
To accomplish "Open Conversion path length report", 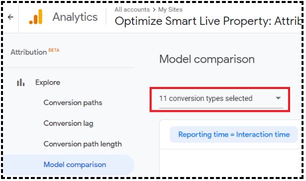I will click(82, 144).
